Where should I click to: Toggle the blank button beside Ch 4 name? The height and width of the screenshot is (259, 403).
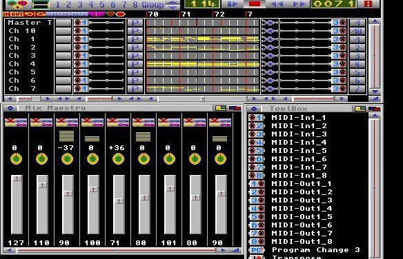[63, 64]
